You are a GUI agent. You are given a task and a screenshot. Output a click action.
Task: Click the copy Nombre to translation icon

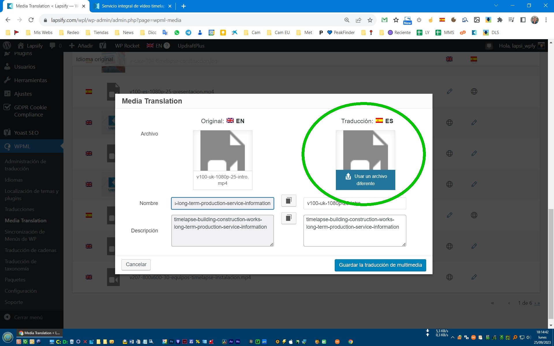tap(289, 201)
